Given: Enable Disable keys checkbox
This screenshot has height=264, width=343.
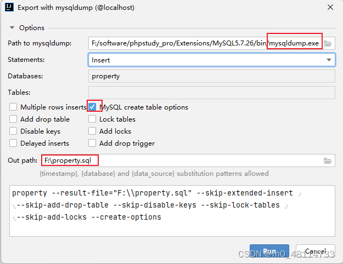Looking at the screenshot, I should (13, 131).
